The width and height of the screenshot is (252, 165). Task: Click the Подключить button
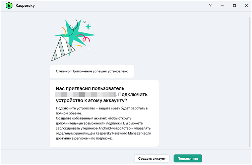pos(188,158)
